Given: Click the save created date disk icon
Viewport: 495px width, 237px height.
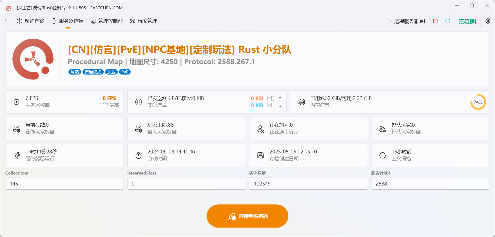Looking at the screenshot, I should pyautogui.click(x=260, y=155).
